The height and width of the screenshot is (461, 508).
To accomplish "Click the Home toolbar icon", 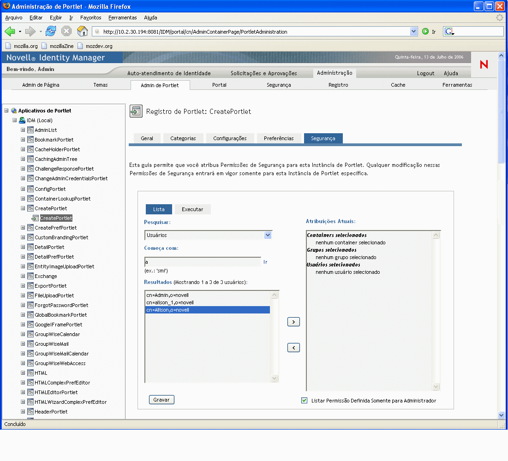I will (x=82, y=31).
